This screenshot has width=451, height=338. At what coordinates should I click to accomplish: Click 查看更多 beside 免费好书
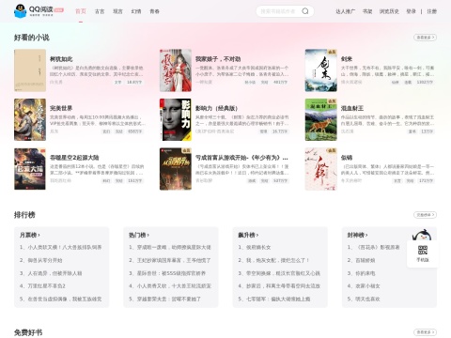425,332
